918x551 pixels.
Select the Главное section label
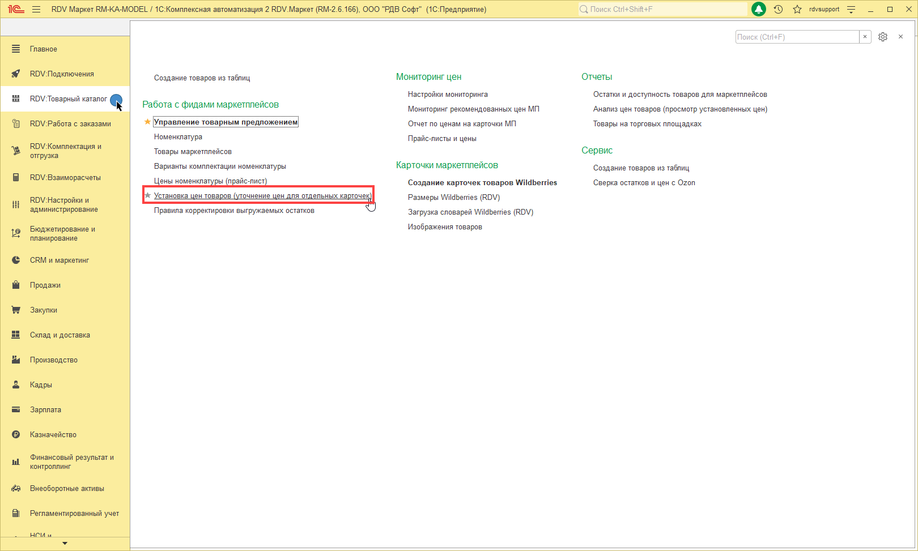point(44,49)
